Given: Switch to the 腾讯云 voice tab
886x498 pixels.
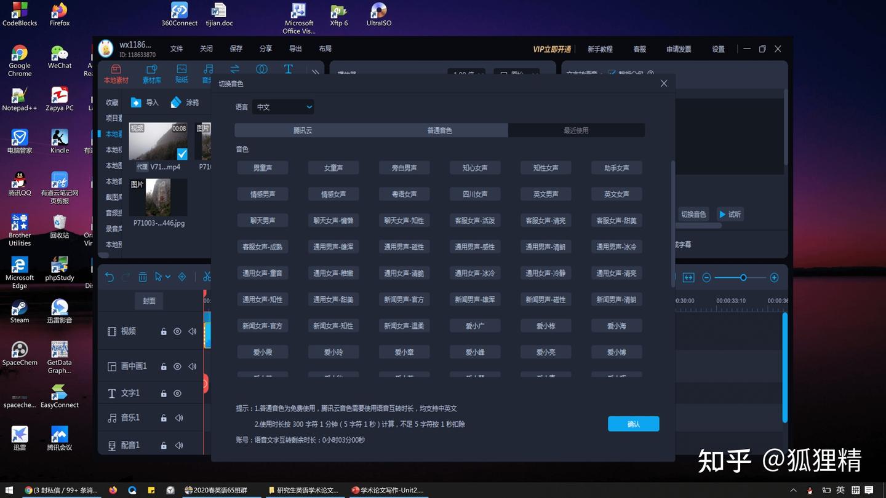Looking at the screenshot, I should click(303, 130).
